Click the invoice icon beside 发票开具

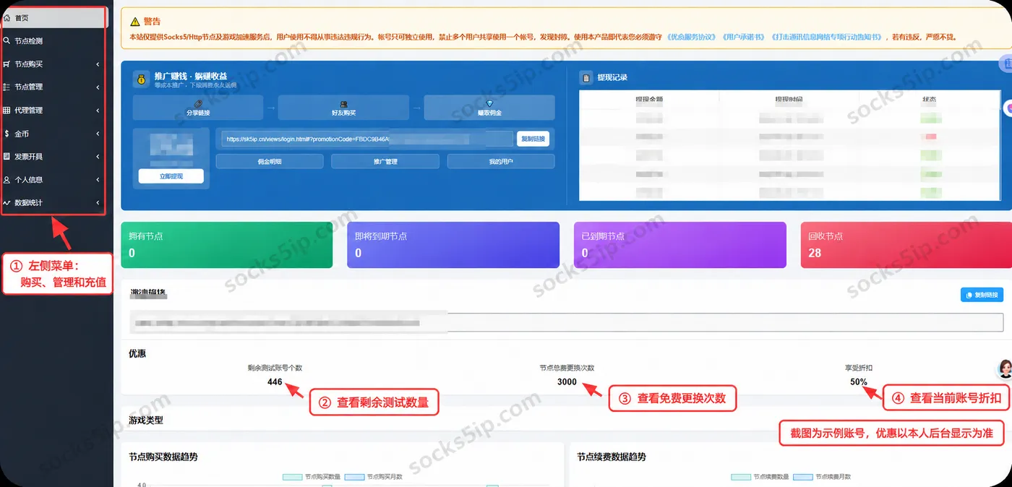tap(7, 156)
